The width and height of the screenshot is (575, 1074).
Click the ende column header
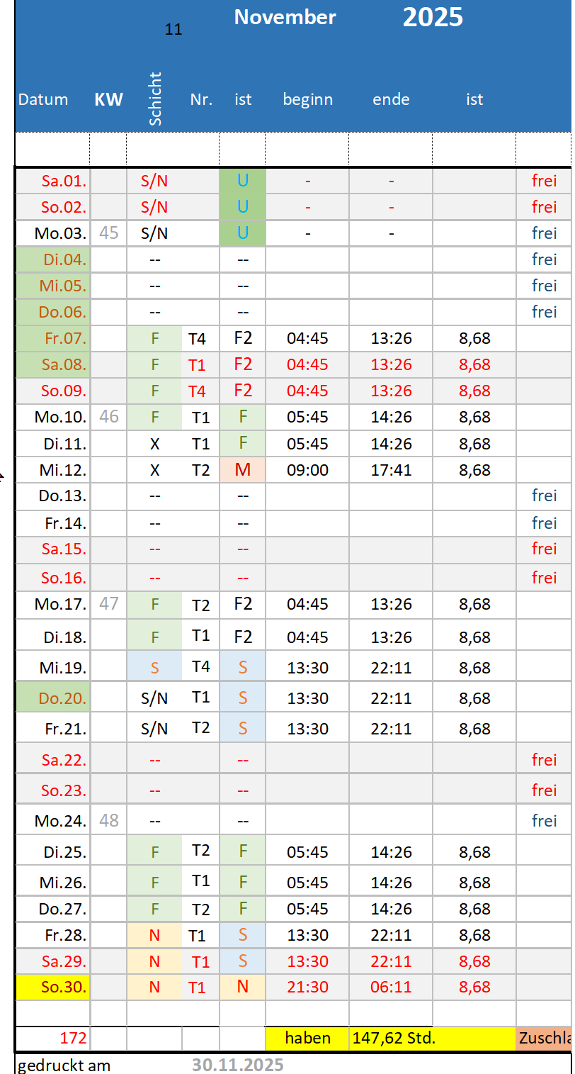391,100
